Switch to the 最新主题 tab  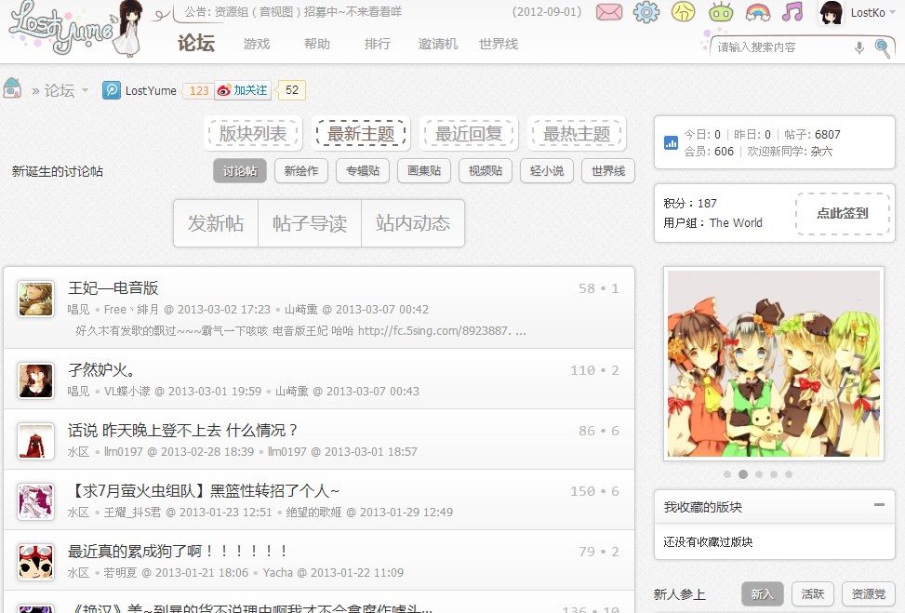(361, 134)
